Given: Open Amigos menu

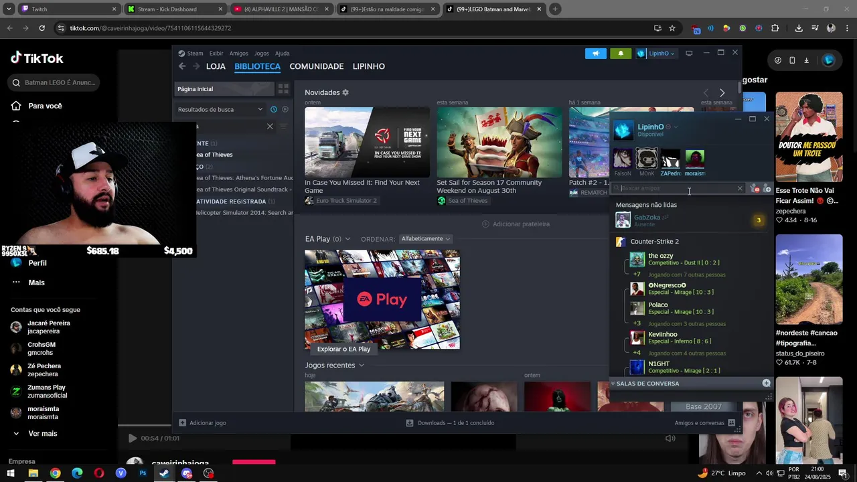Looking at the screenshot, I should [238, 54].
